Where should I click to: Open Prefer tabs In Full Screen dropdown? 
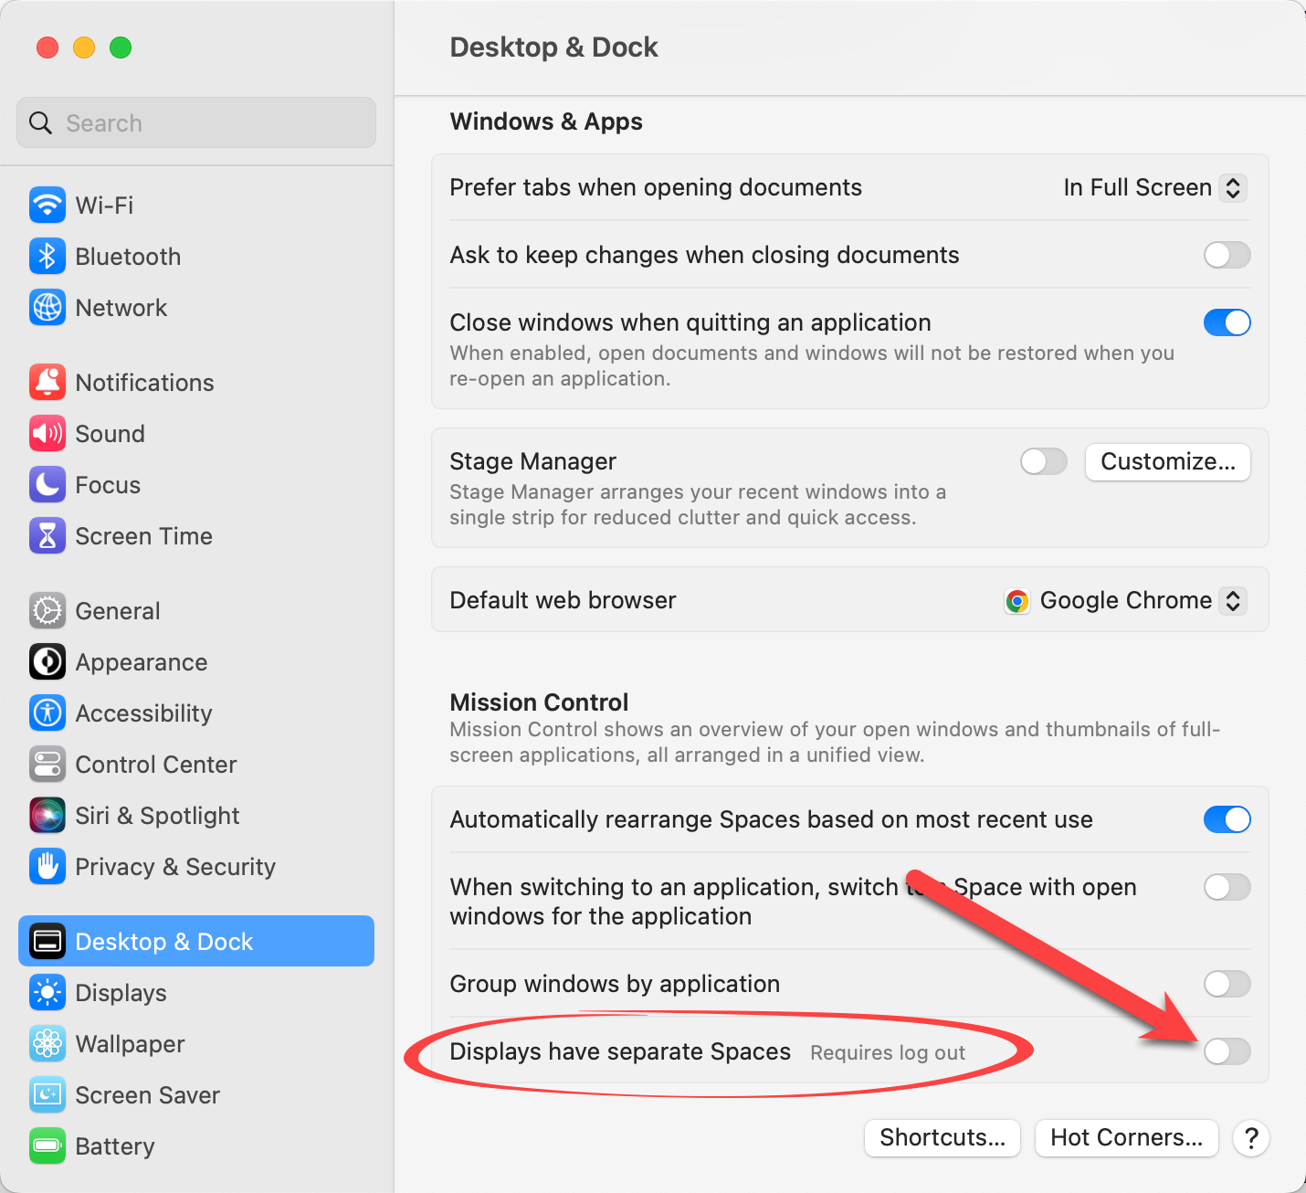coord(1154,187)
